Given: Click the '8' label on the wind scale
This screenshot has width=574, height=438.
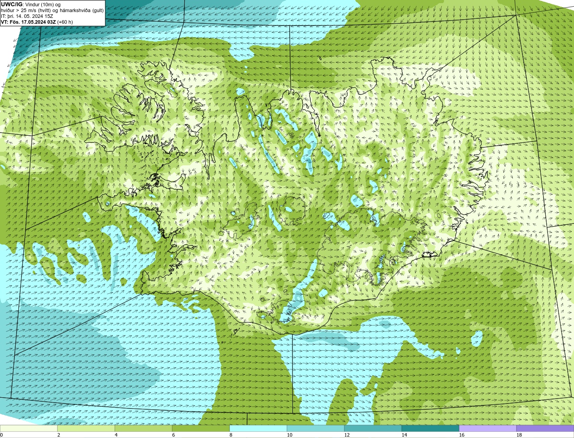Looking at the screenshot, I should click(x=231, y=435).
